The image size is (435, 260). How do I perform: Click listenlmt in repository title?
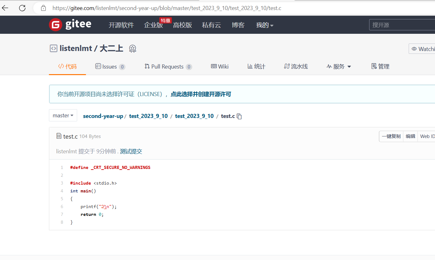[x=76, y=48]
